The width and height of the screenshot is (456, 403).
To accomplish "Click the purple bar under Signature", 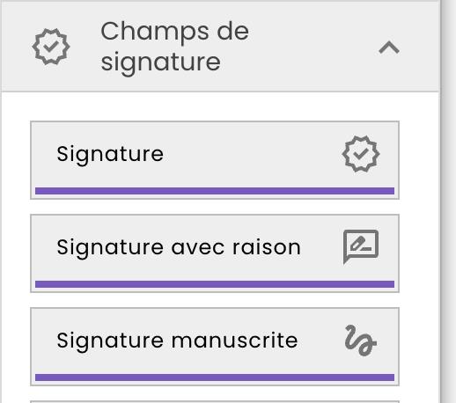I will pos(215,191).
